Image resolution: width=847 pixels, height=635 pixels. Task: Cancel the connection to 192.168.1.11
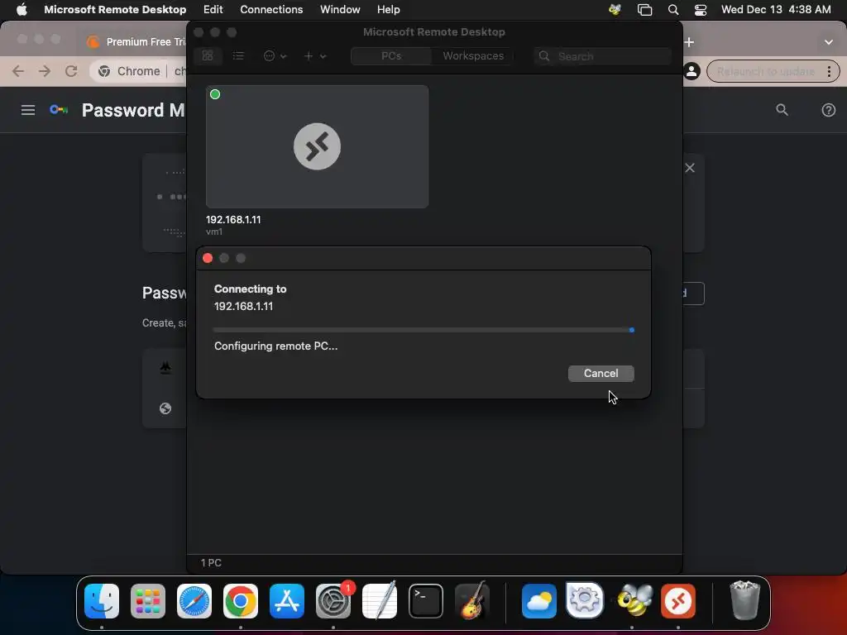(x=601, y=373)
